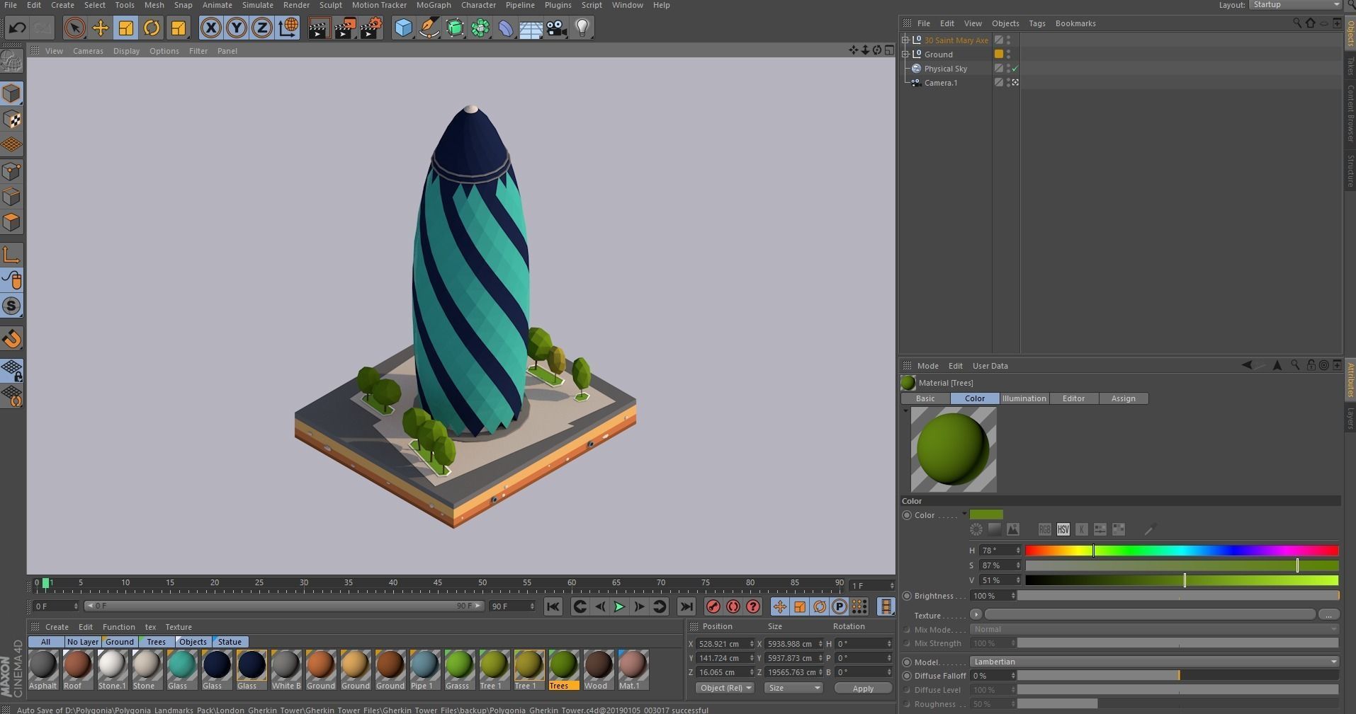Switch to Basic material tab
Image resolution: width=1356 pixels, height=714 pixels.
click(925, 398)
